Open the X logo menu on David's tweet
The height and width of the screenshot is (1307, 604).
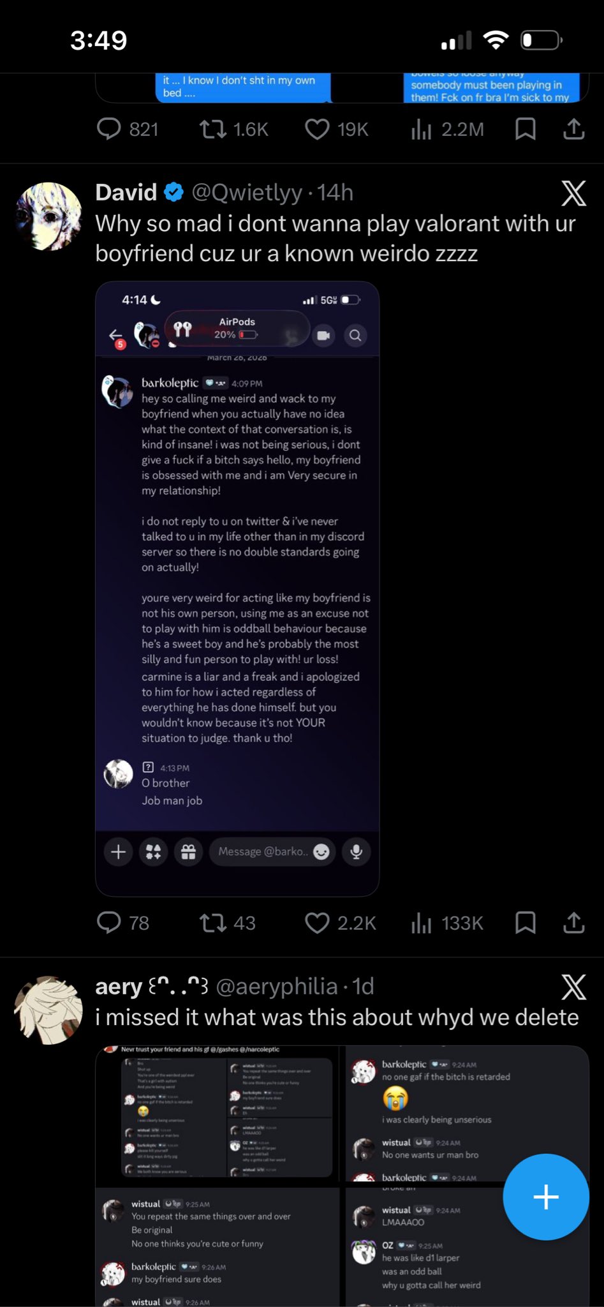[x=573, y=193]
